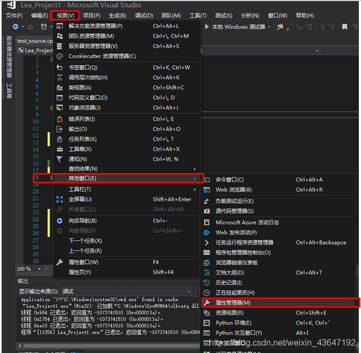Select 属性页(Y) menu entry
This screenshot has width=361, height=353.
coord(126,272)
